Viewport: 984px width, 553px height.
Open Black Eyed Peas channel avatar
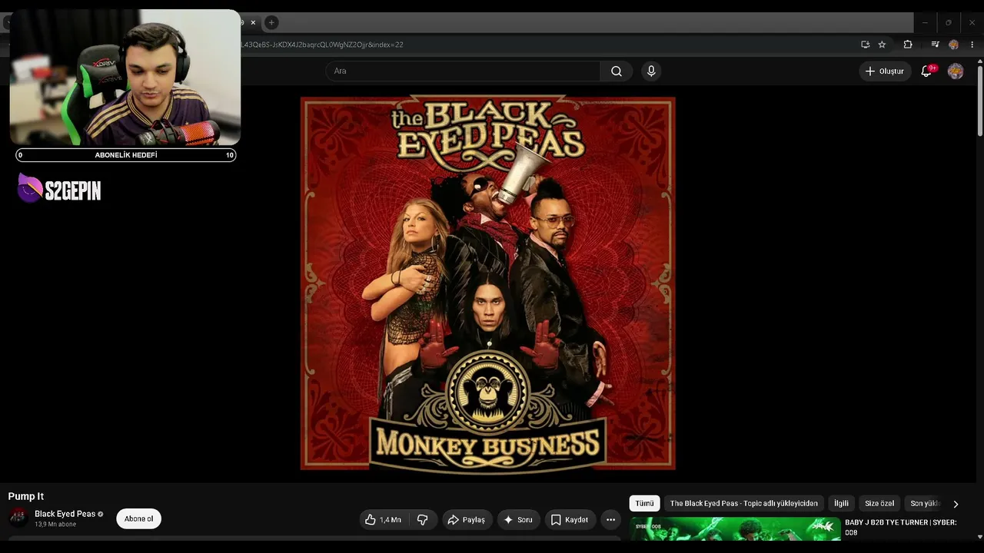[18, 518]
